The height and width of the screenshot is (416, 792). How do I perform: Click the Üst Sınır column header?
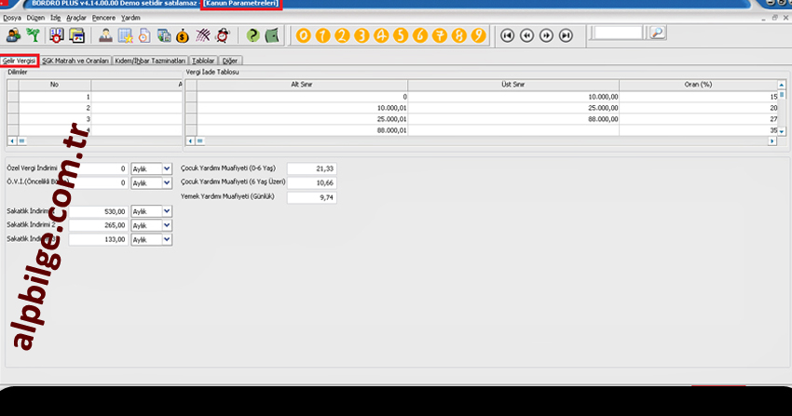512,84
